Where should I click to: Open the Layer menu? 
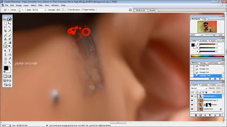point(26,5)
